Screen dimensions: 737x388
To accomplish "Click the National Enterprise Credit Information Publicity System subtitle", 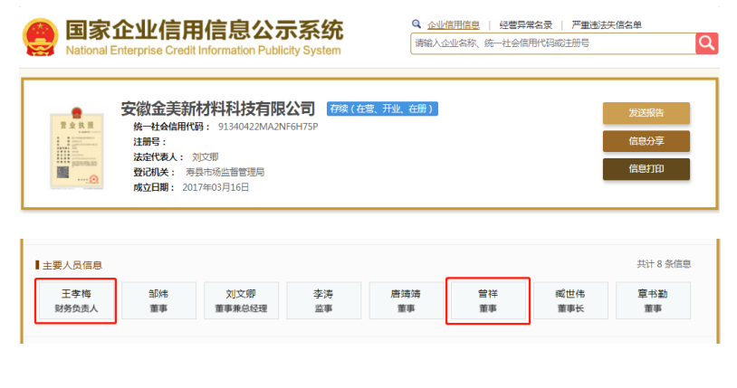I will point(203,51).
